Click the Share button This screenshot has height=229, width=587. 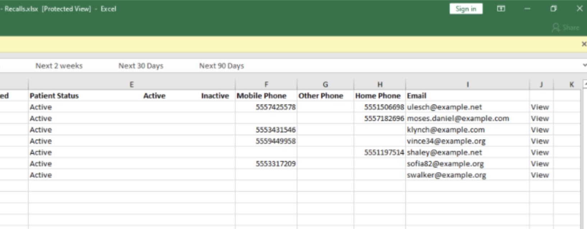point(566,28)
